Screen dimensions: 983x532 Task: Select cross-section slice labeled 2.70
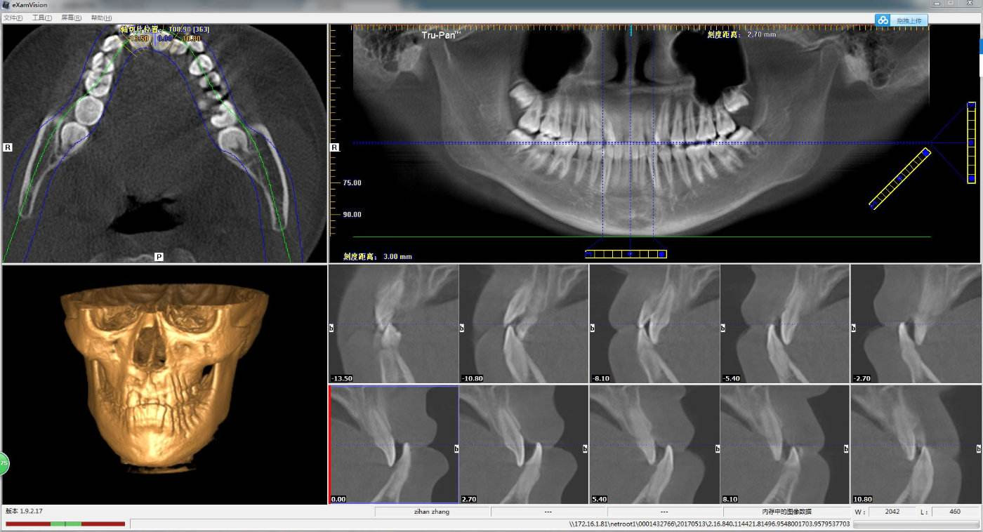524,444
